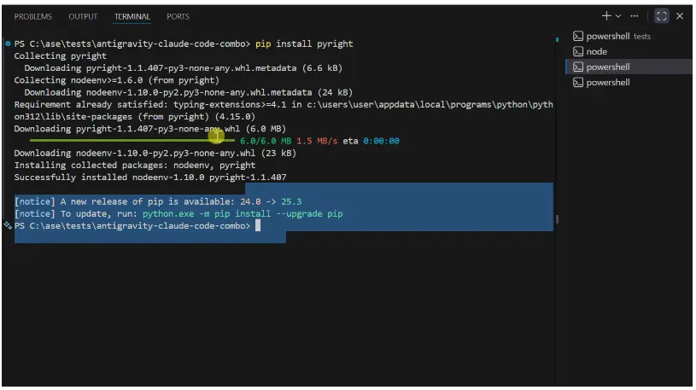Open the OUTPUT tab
The height and width of the screenshot is (390, 696).
[x=83, y=16]
